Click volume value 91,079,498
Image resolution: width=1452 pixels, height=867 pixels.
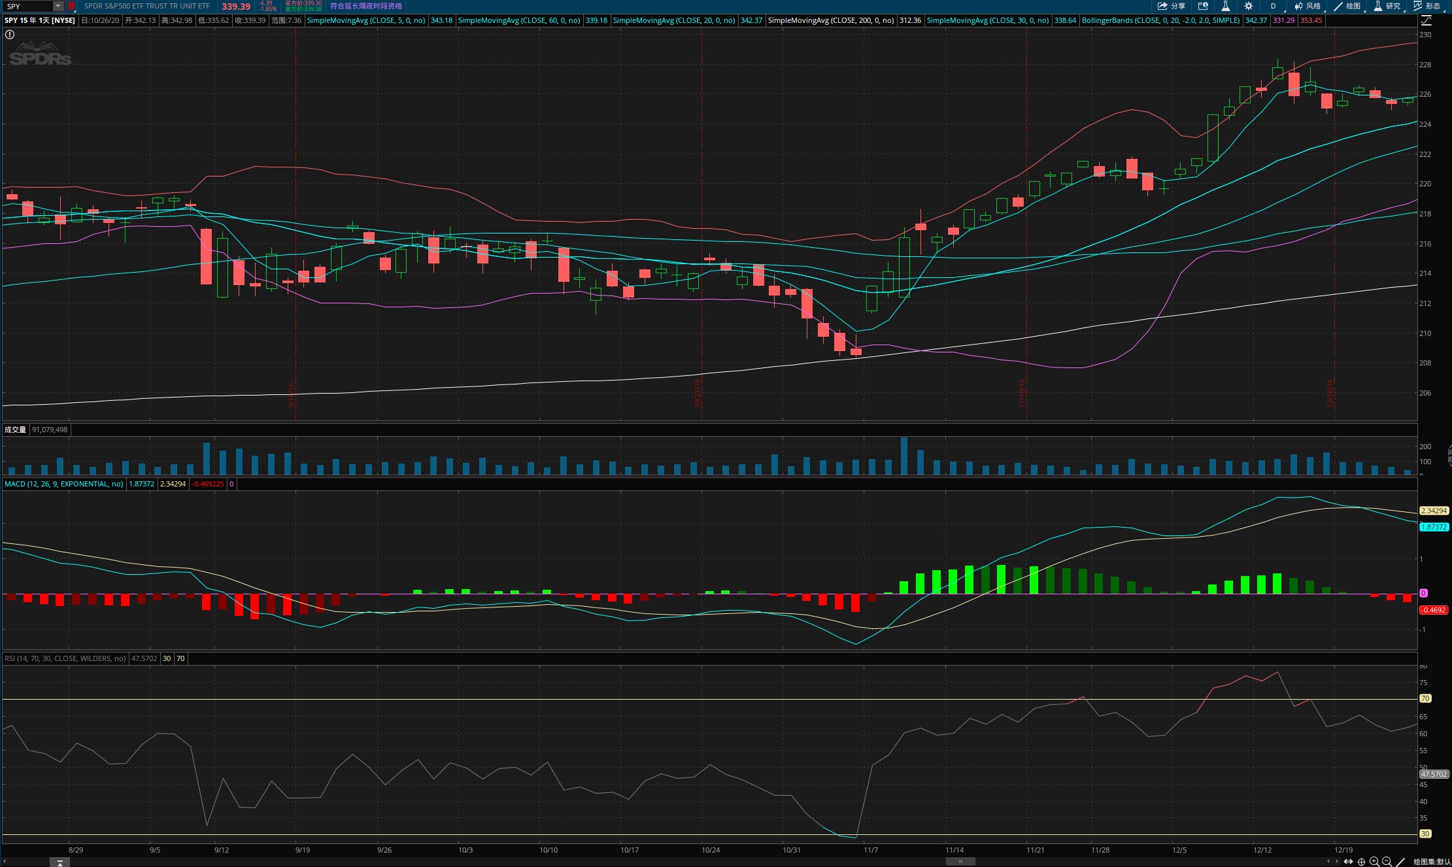coord(50,430)
